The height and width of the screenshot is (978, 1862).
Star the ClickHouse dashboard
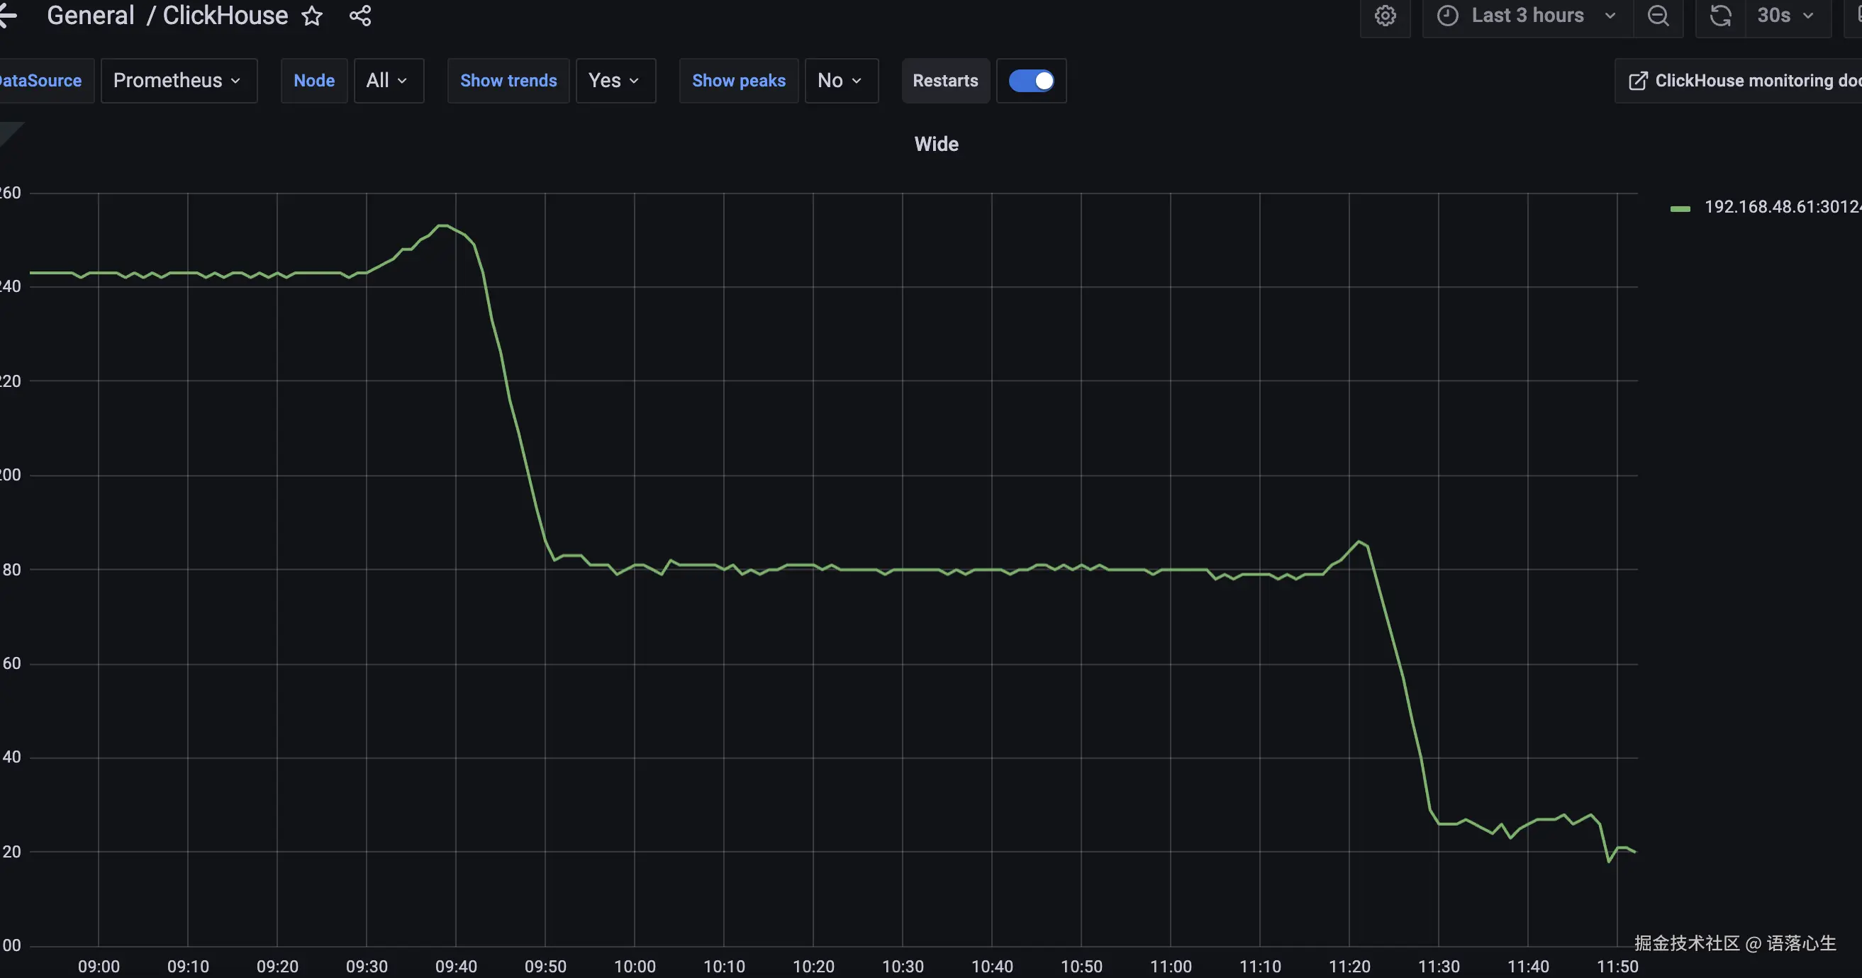point(312,16)
